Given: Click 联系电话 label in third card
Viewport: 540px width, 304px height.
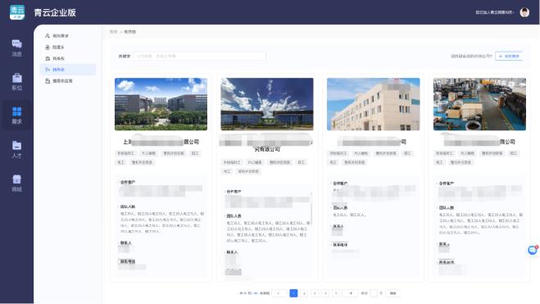Looking at the screenshot, I should (x=340, y=245).
